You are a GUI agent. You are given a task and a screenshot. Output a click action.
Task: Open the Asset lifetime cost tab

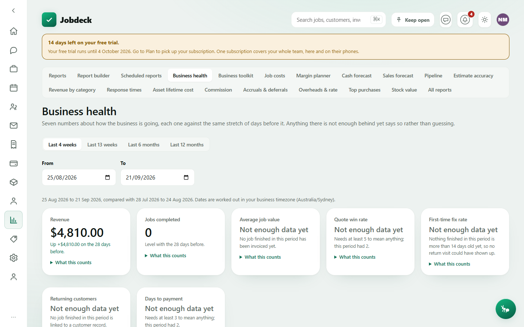click(x=173, y=90)
